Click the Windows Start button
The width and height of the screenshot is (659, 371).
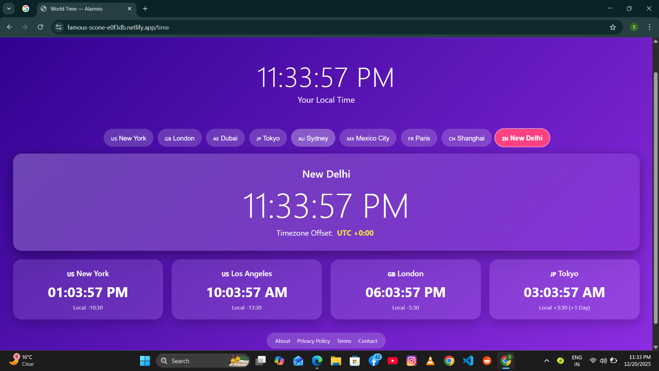(144, 361)
